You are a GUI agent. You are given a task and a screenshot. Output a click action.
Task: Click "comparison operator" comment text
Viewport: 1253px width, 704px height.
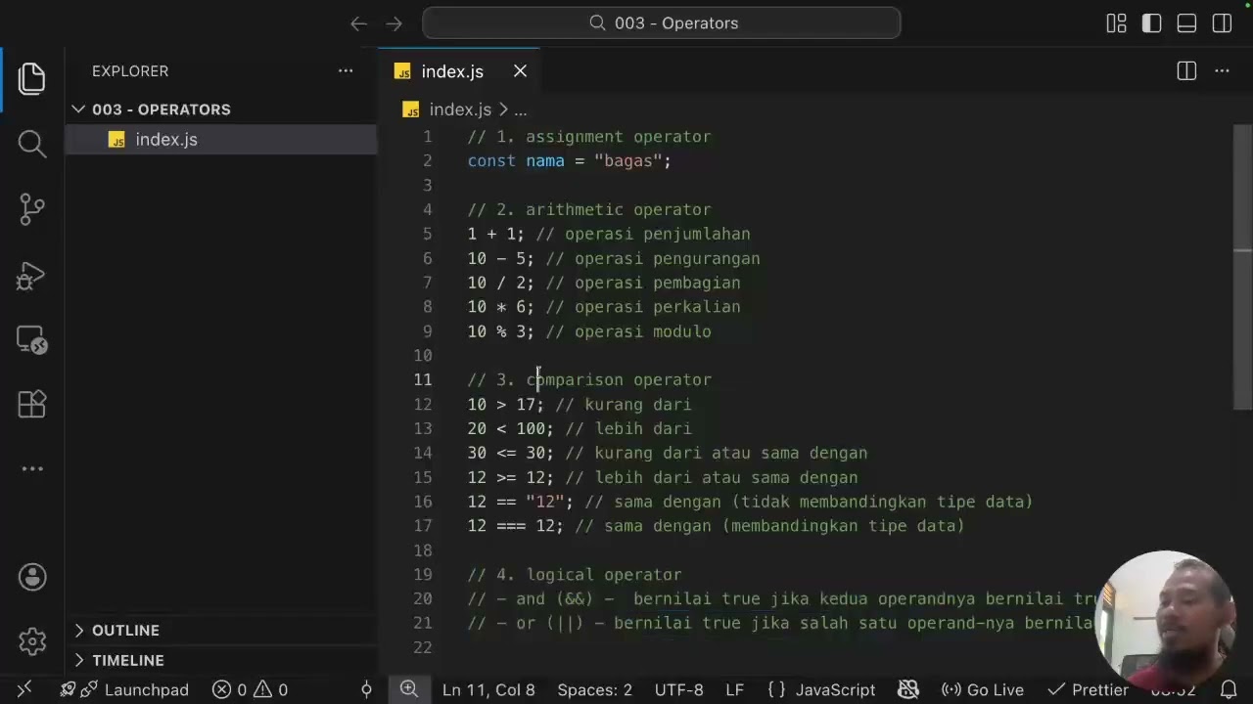point(619,379)
